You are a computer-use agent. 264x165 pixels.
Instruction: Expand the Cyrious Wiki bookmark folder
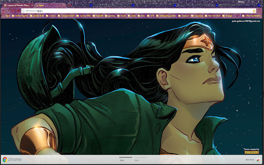84,16
